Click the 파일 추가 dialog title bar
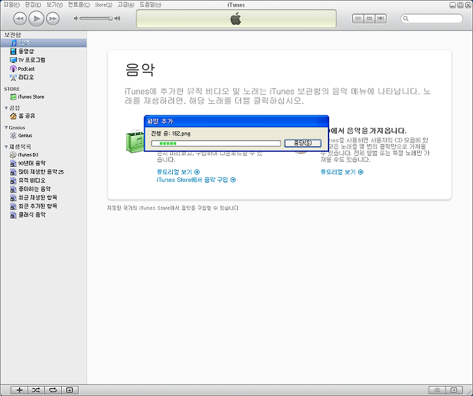The width and height of the screenshot is (473, 396). click(x=236, y=121)
